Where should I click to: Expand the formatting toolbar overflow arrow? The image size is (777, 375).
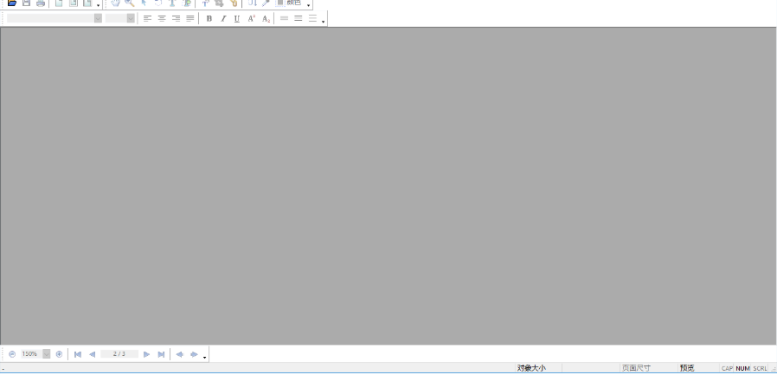pyautogui.click(x=323, y=22)
